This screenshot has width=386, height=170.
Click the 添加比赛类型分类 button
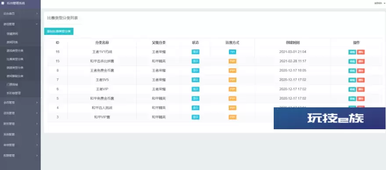[x=59, y=31]
